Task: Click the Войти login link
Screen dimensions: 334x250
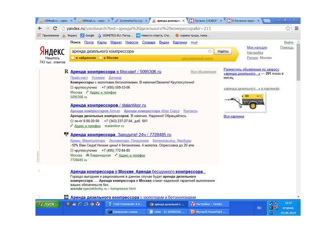Action: (x=289, y=42)
